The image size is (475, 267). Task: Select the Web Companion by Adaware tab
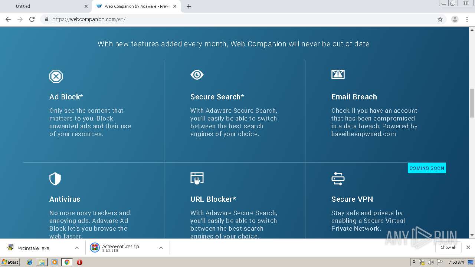[136, 6]
